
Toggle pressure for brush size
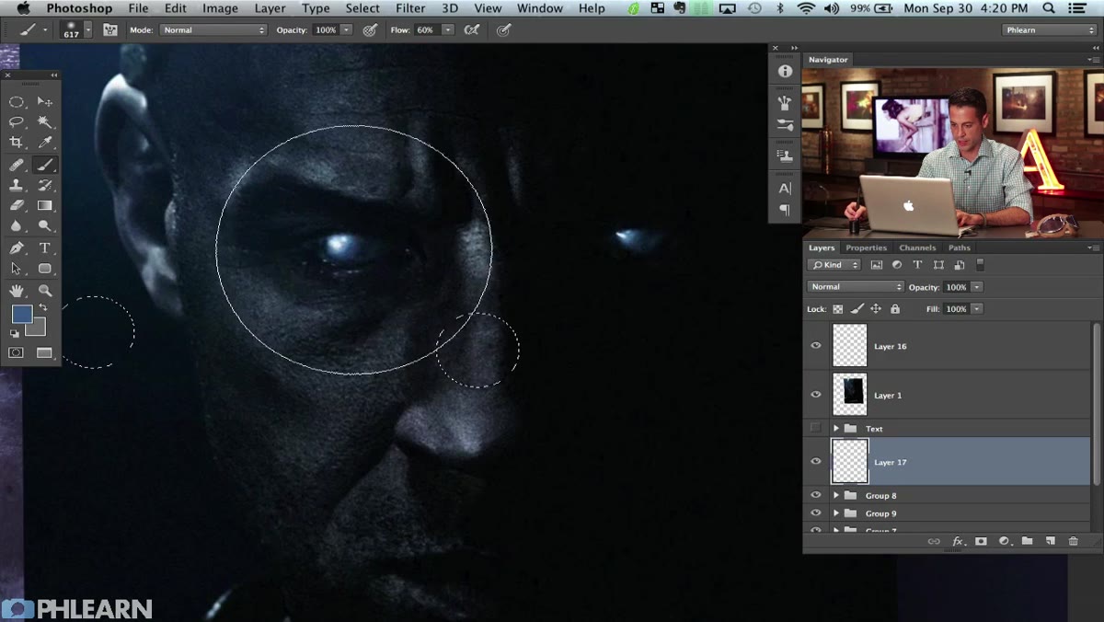click(503, 29)
